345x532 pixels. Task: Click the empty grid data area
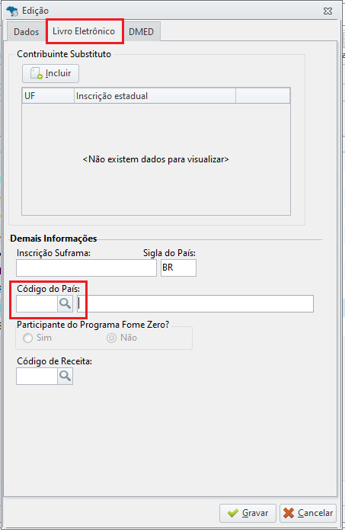[x=156, y=159]
